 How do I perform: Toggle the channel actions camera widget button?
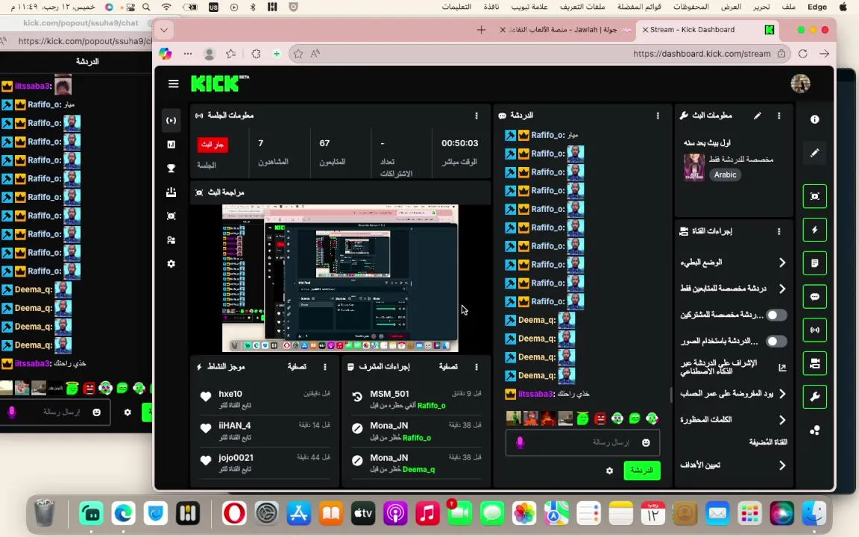click(x=814, y=363)
